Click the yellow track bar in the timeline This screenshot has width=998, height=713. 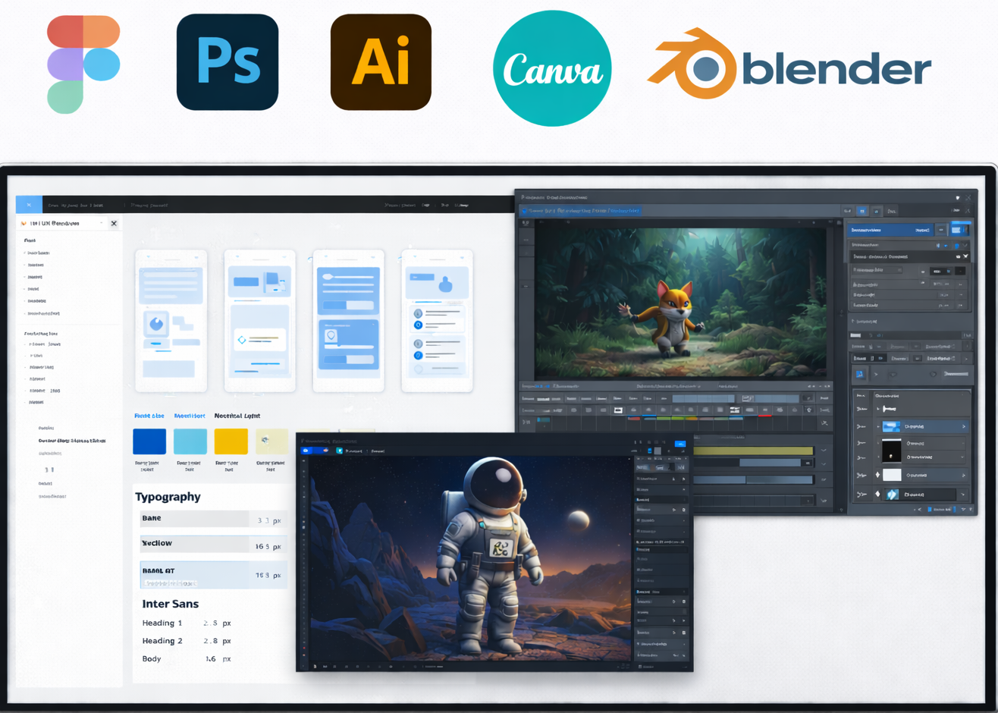coord(753,451)
